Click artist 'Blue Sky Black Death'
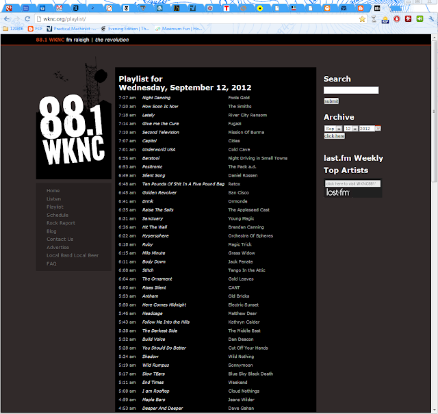The width and height of the screenshot is (438, 414). (250, 374)
